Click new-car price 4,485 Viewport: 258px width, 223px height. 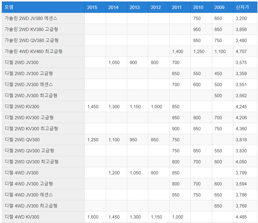[x=241, y=217]
